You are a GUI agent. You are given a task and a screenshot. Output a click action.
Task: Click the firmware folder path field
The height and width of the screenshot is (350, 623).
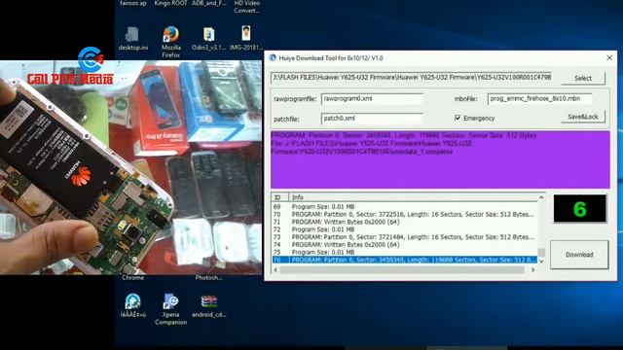(x=412, y=78)
